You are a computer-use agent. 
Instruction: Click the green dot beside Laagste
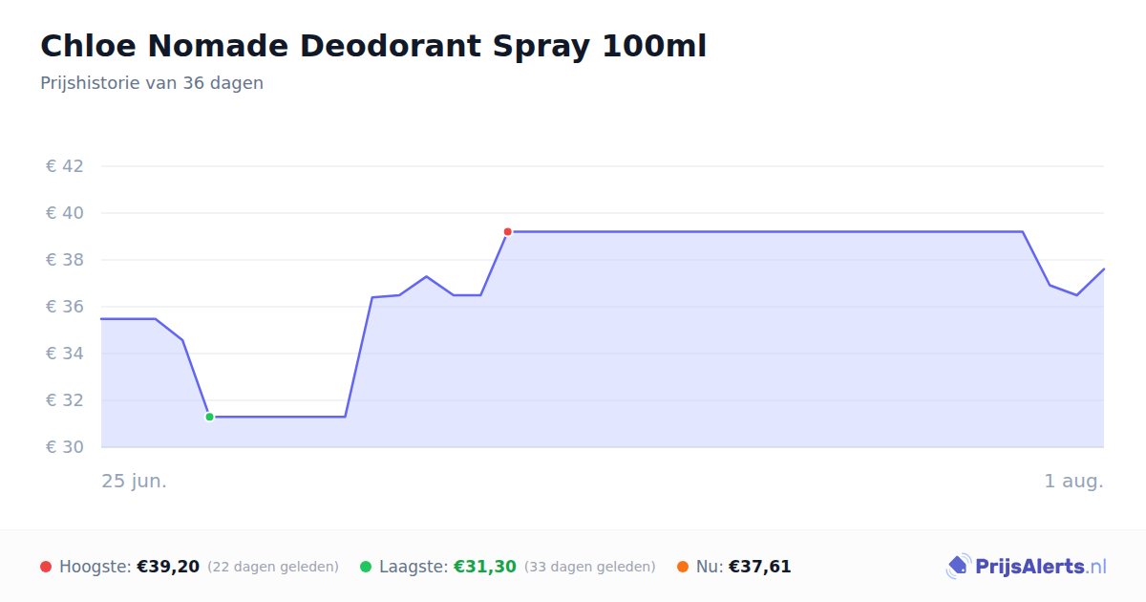(366, 567)
